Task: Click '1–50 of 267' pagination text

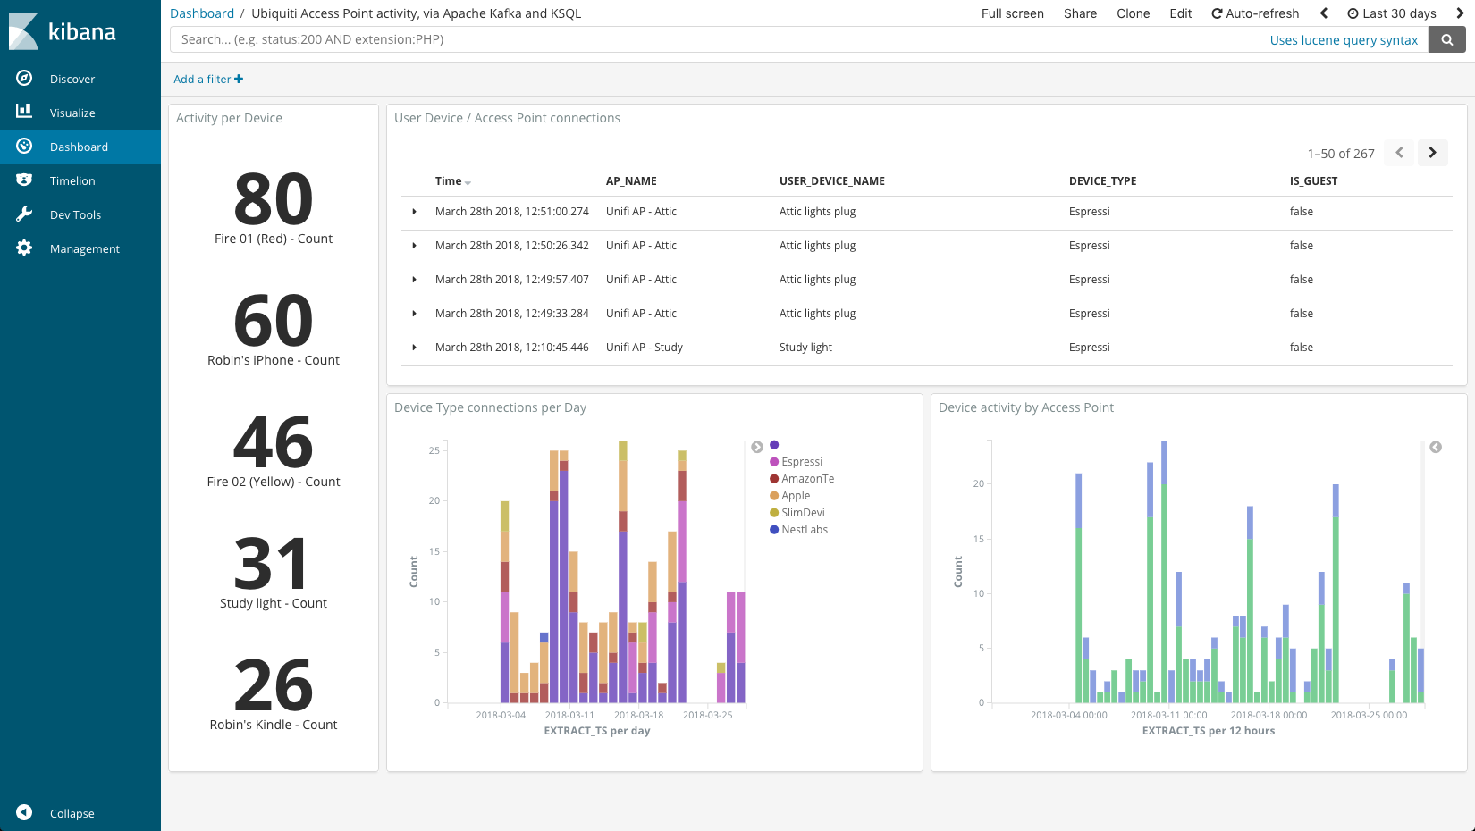Action: click(1340, 154)
